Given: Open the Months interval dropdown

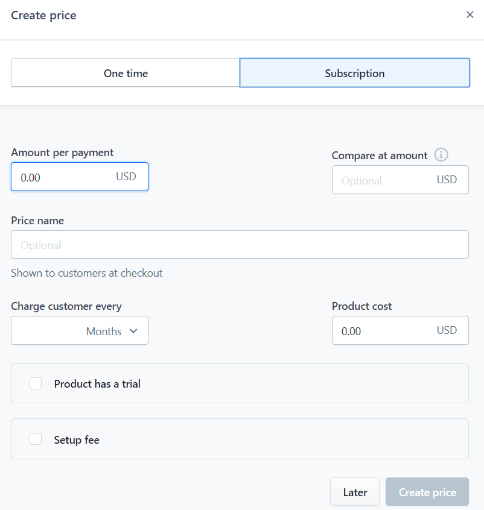Looking at the screenshot, I should click(112, 331).
